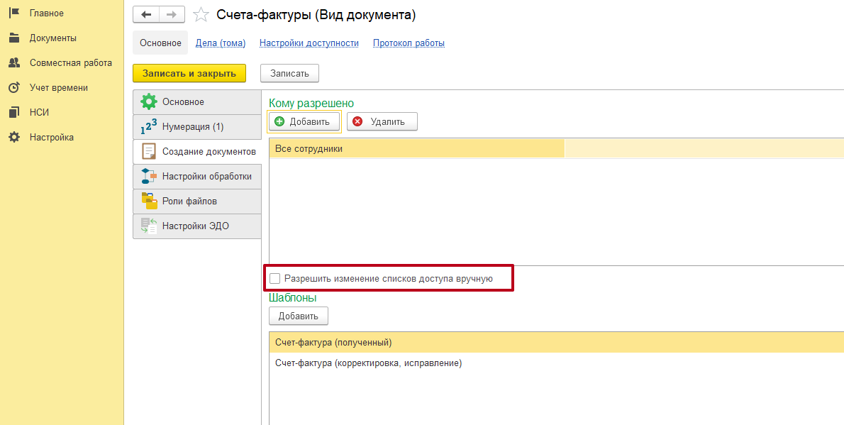Open НСИ section in sidebar
The width and height of the screenshot is (844, 425).
39,113
